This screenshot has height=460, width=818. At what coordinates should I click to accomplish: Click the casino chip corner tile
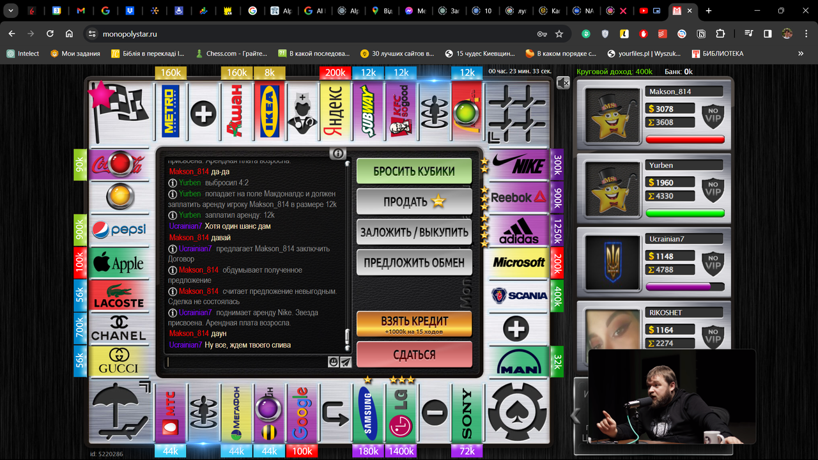[x=518, y=413]
